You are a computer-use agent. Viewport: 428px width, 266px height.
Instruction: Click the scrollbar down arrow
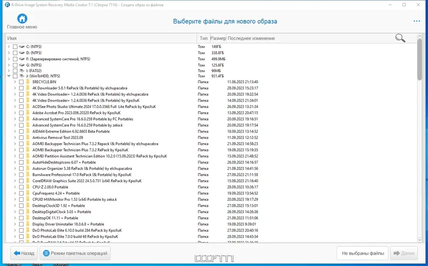coord(420,240)
